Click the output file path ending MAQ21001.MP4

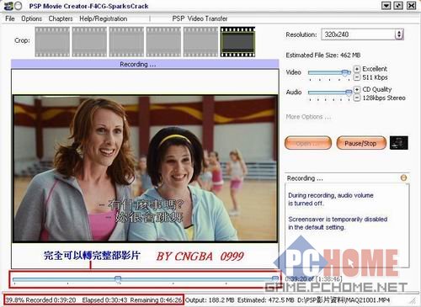coord(344,300)
